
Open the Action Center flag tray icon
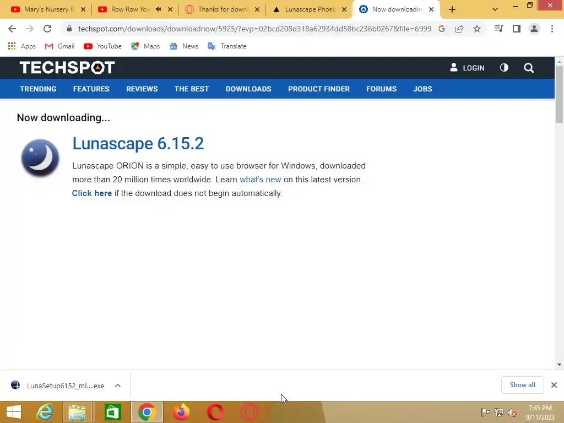(485, 412)
